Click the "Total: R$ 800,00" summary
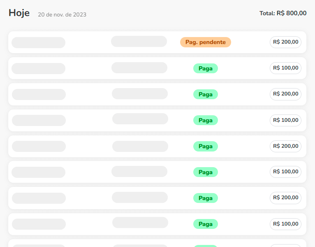The height and width of the screenshot is (247, 315). pyautogui.click(x=283, y=13)
